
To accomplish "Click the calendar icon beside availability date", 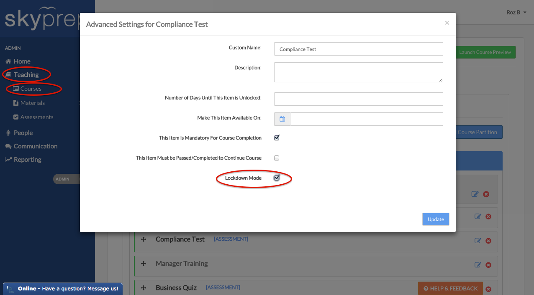I will (282, 119).
